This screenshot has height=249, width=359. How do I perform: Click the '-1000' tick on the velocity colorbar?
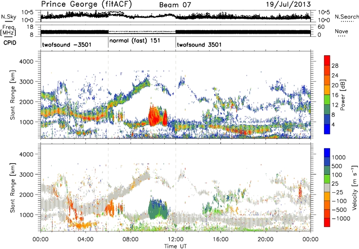341,218
